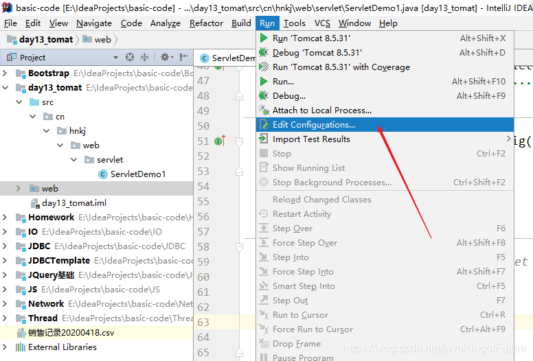Click the scroll from source target icon
This screenshot has height=361, width=533.
[130, 57]
